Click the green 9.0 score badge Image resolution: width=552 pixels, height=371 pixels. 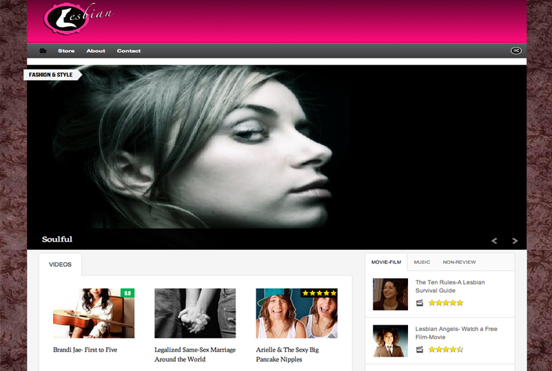tap(127, 293)
